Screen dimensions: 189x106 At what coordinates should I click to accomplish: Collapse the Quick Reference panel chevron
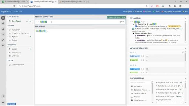click(186, 78)
